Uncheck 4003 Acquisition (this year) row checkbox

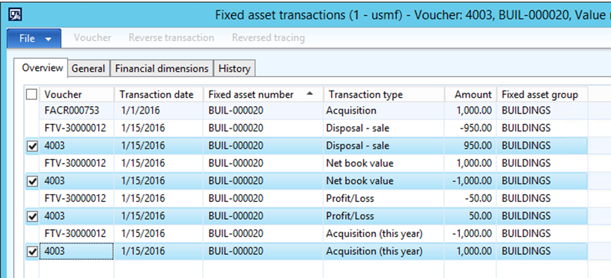tap(32, 252)
